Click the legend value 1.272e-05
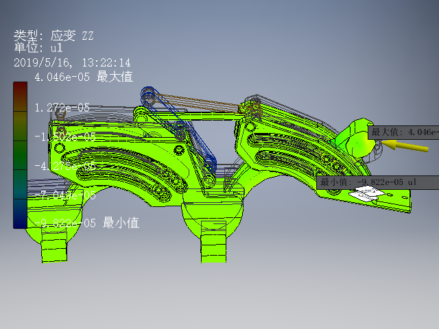Screen dimensions: 439x329 [x=62, y=108]
